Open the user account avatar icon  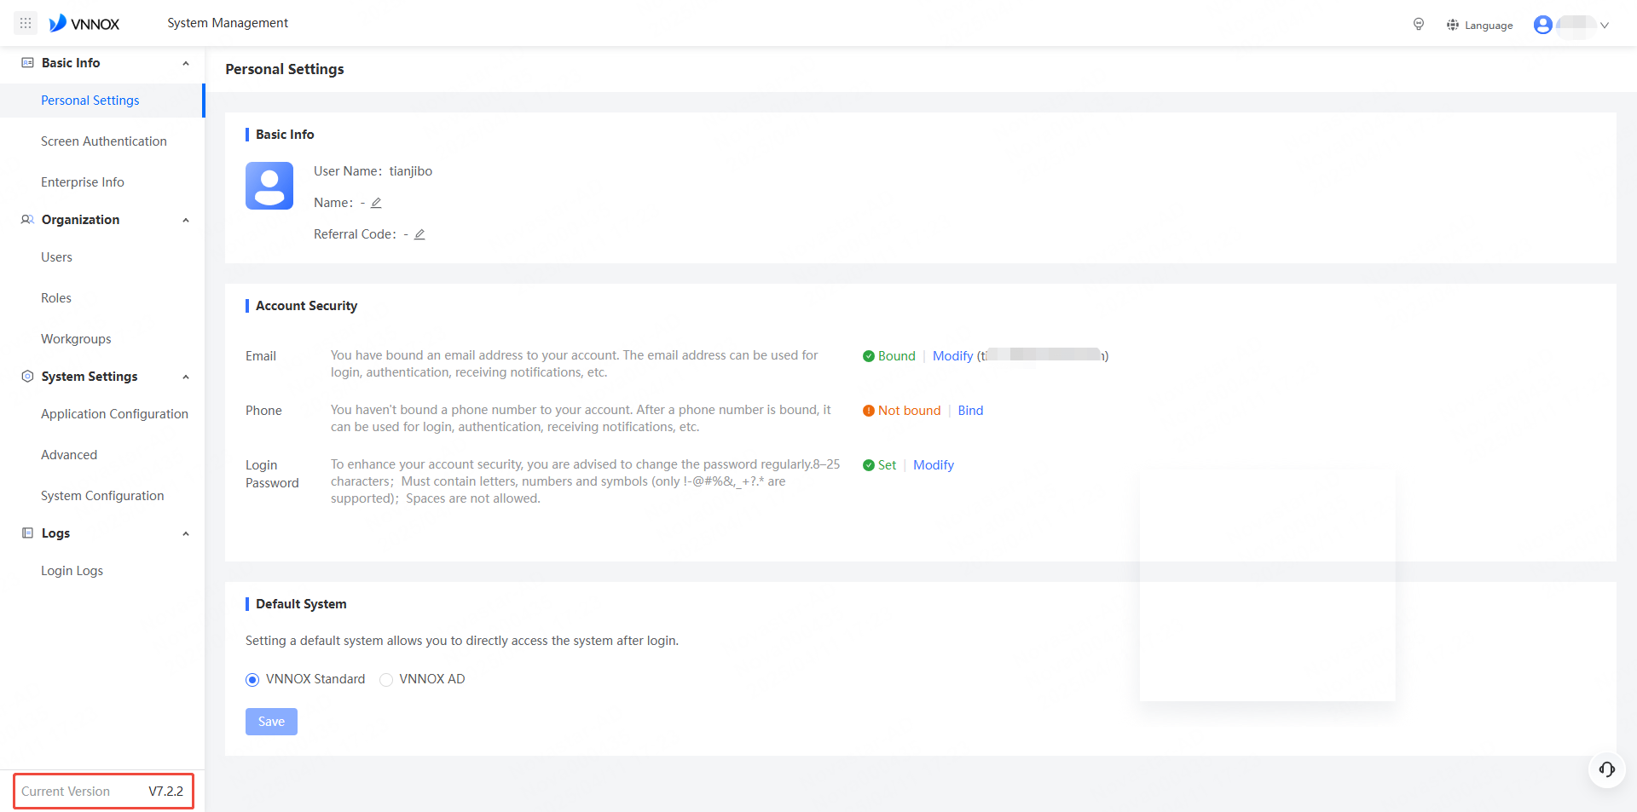pos(1542,25)
